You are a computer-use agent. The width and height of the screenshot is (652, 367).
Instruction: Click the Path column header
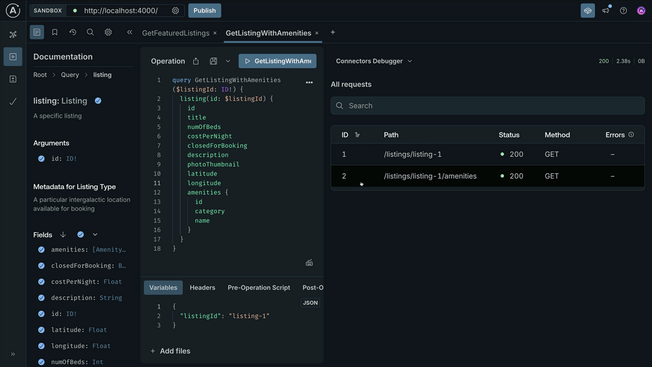391,135
